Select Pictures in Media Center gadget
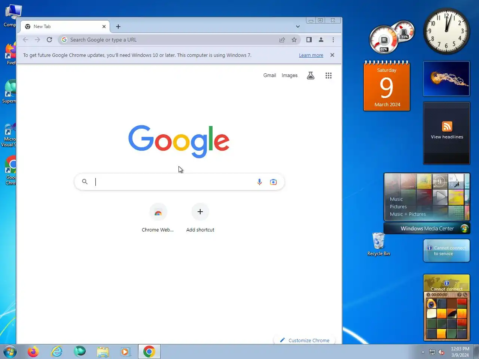The width and height of the screenshot is (479, 359). coord(398,206)
